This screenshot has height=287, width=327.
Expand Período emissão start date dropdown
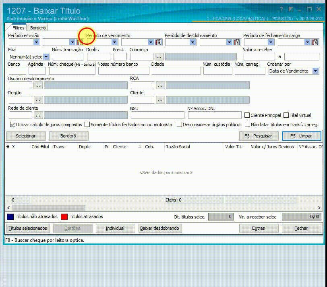click(37, 42)
